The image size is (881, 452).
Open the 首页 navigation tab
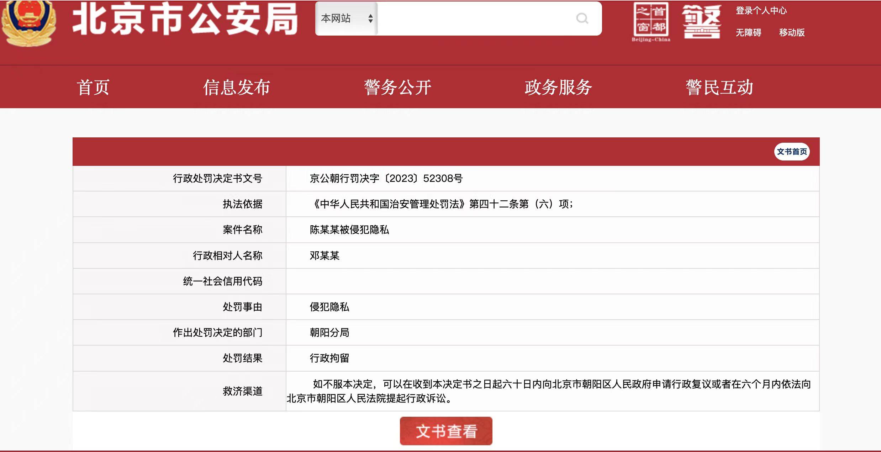(x=93, y=87)
